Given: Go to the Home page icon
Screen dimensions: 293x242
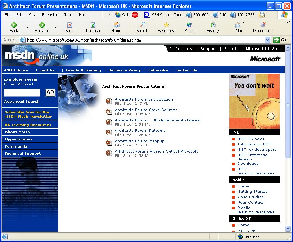Looking at the screenshot, I should tap(116, 25).
